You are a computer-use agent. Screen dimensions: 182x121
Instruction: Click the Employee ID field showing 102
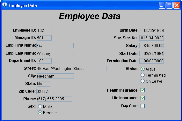[44, 30]
